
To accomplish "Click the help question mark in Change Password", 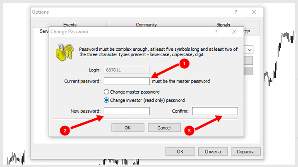I will [216, 32].
